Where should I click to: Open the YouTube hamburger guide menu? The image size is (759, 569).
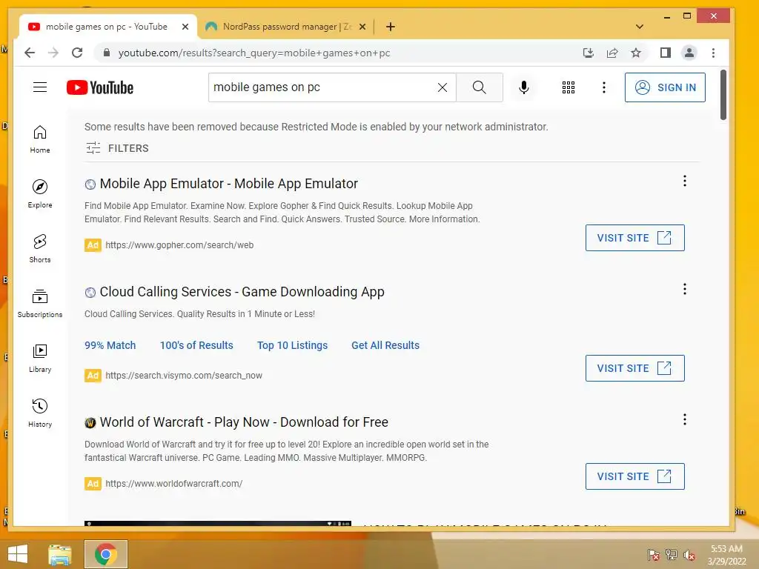(x=40, y=87)
